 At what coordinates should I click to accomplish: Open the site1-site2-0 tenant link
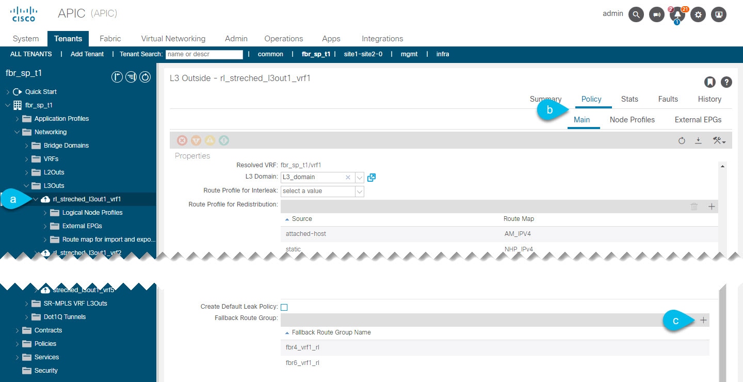(x=363, y=54)
